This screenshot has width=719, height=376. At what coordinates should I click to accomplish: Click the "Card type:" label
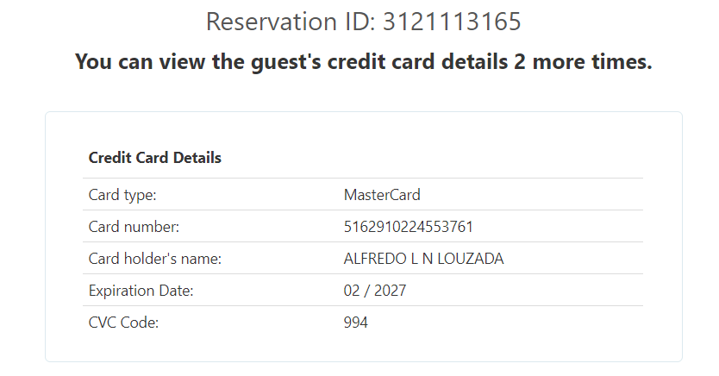(122, 195)
